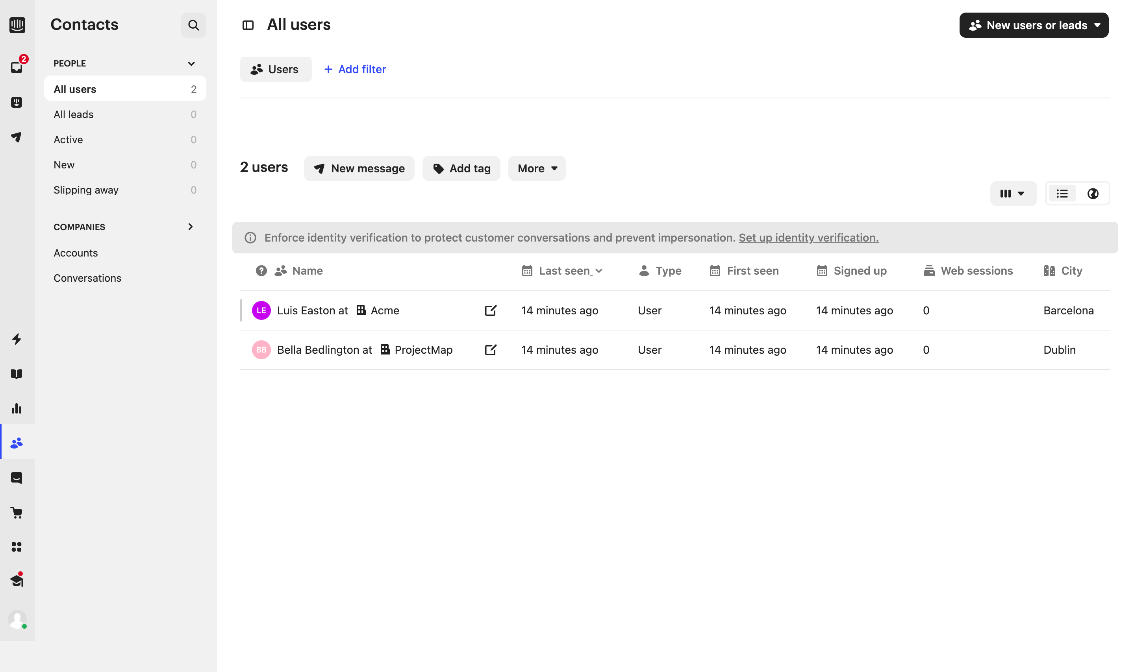This screenshot has width=1134, height=672.
Task: Click Barcelona city cell
Action: tap(1069, 311)
